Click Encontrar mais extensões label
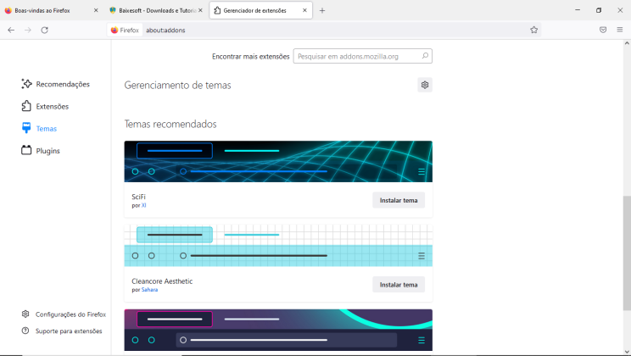The width and height of the screenshot is (631, 356). [x=251, y=57]
